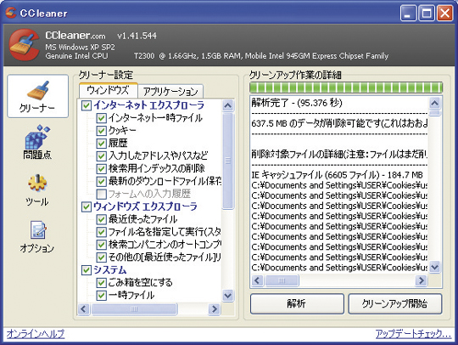Click the settings list horizontal scrollbar thumb
The width and height of the screenshot is (458, 345).
tap(134, 309)
